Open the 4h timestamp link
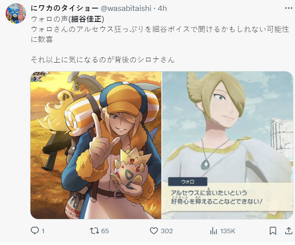Image resolution: width=295 pixels, height=245 pixels. click(162, 9)
